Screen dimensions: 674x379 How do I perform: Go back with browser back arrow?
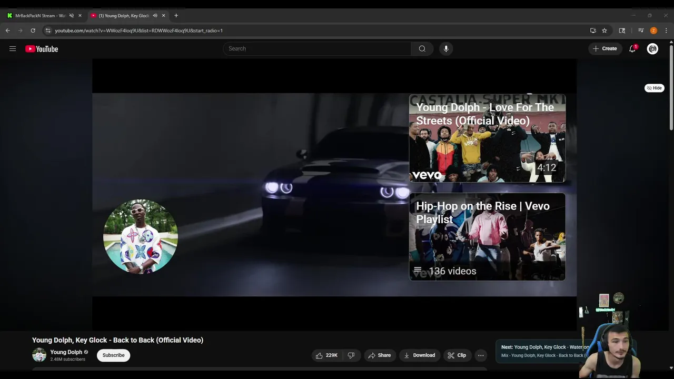(8, 31)
